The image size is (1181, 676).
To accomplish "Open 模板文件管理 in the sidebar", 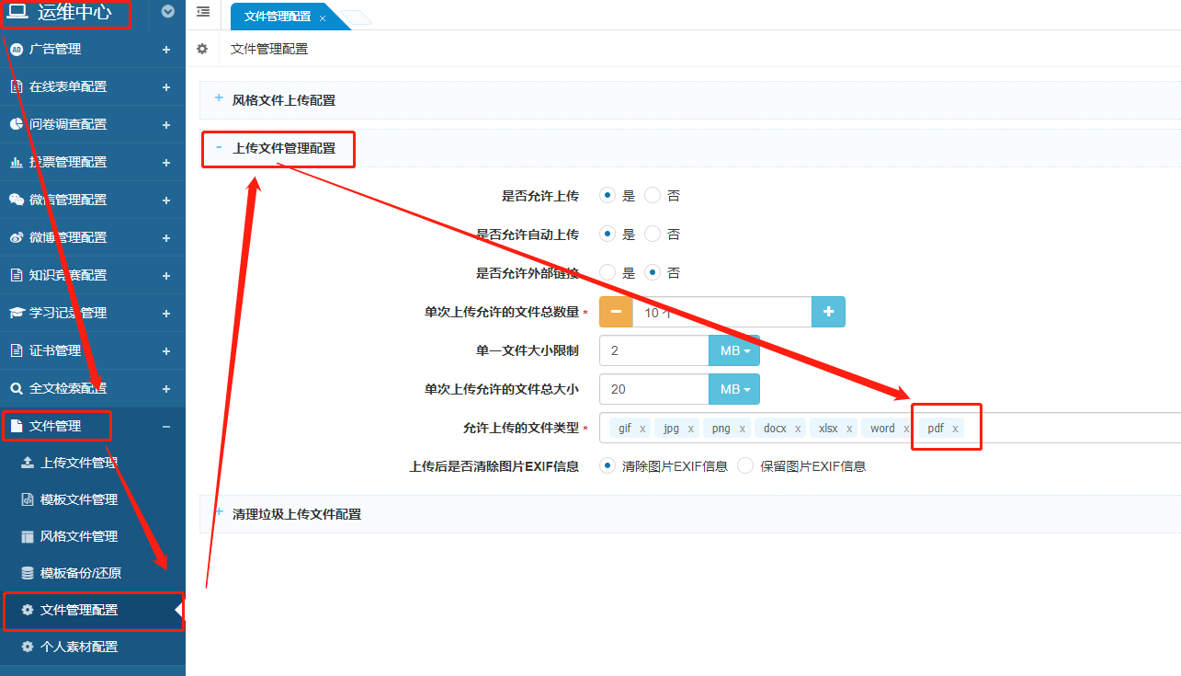I will [x=78, y=499].
